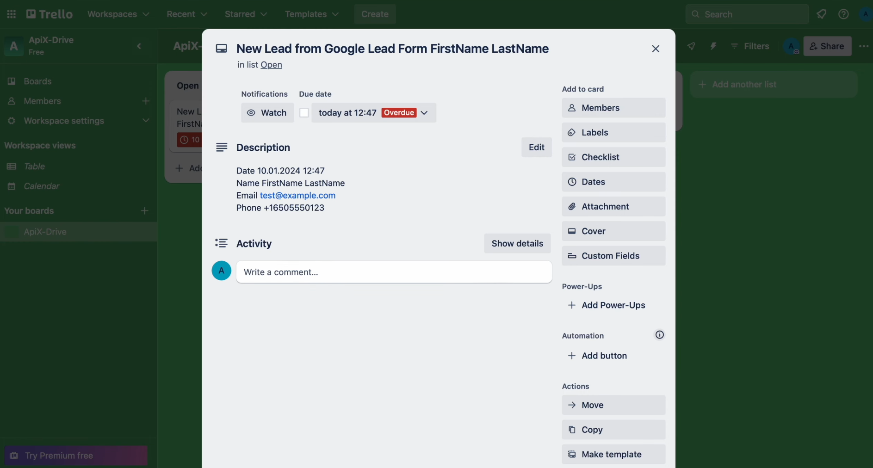Switch to the Table workspace view
The height and width of the screenshot is (468, 873).
(x=34, y=166)
